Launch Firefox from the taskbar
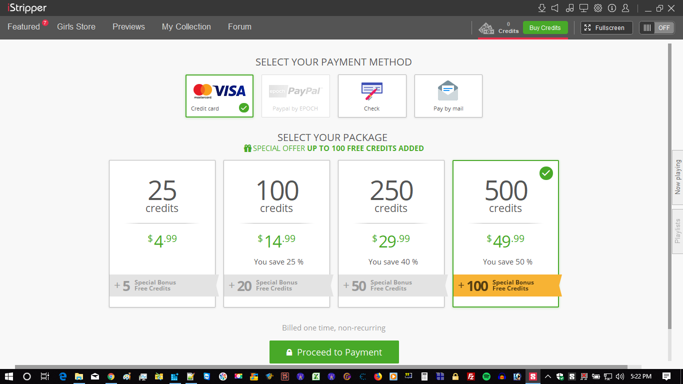Screen dimensions: 683x384 [378, 376]
